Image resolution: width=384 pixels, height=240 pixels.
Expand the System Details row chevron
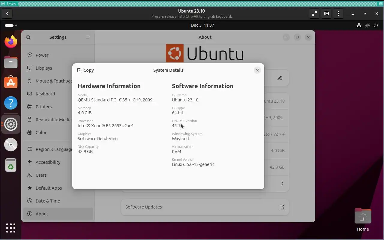click(282, 184)
